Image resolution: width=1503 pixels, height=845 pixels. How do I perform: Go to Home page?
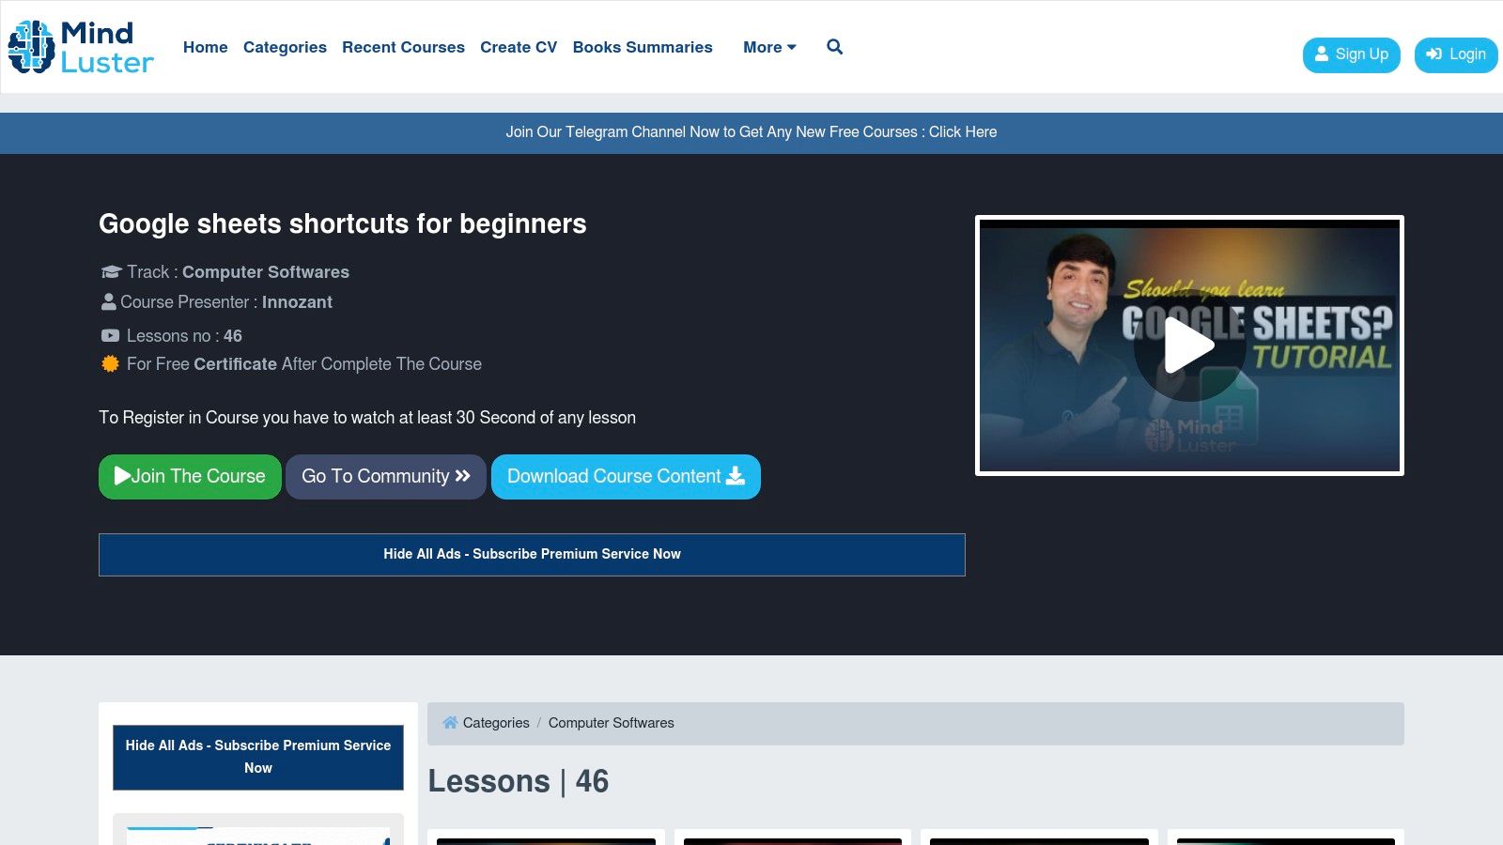point(205,47)
